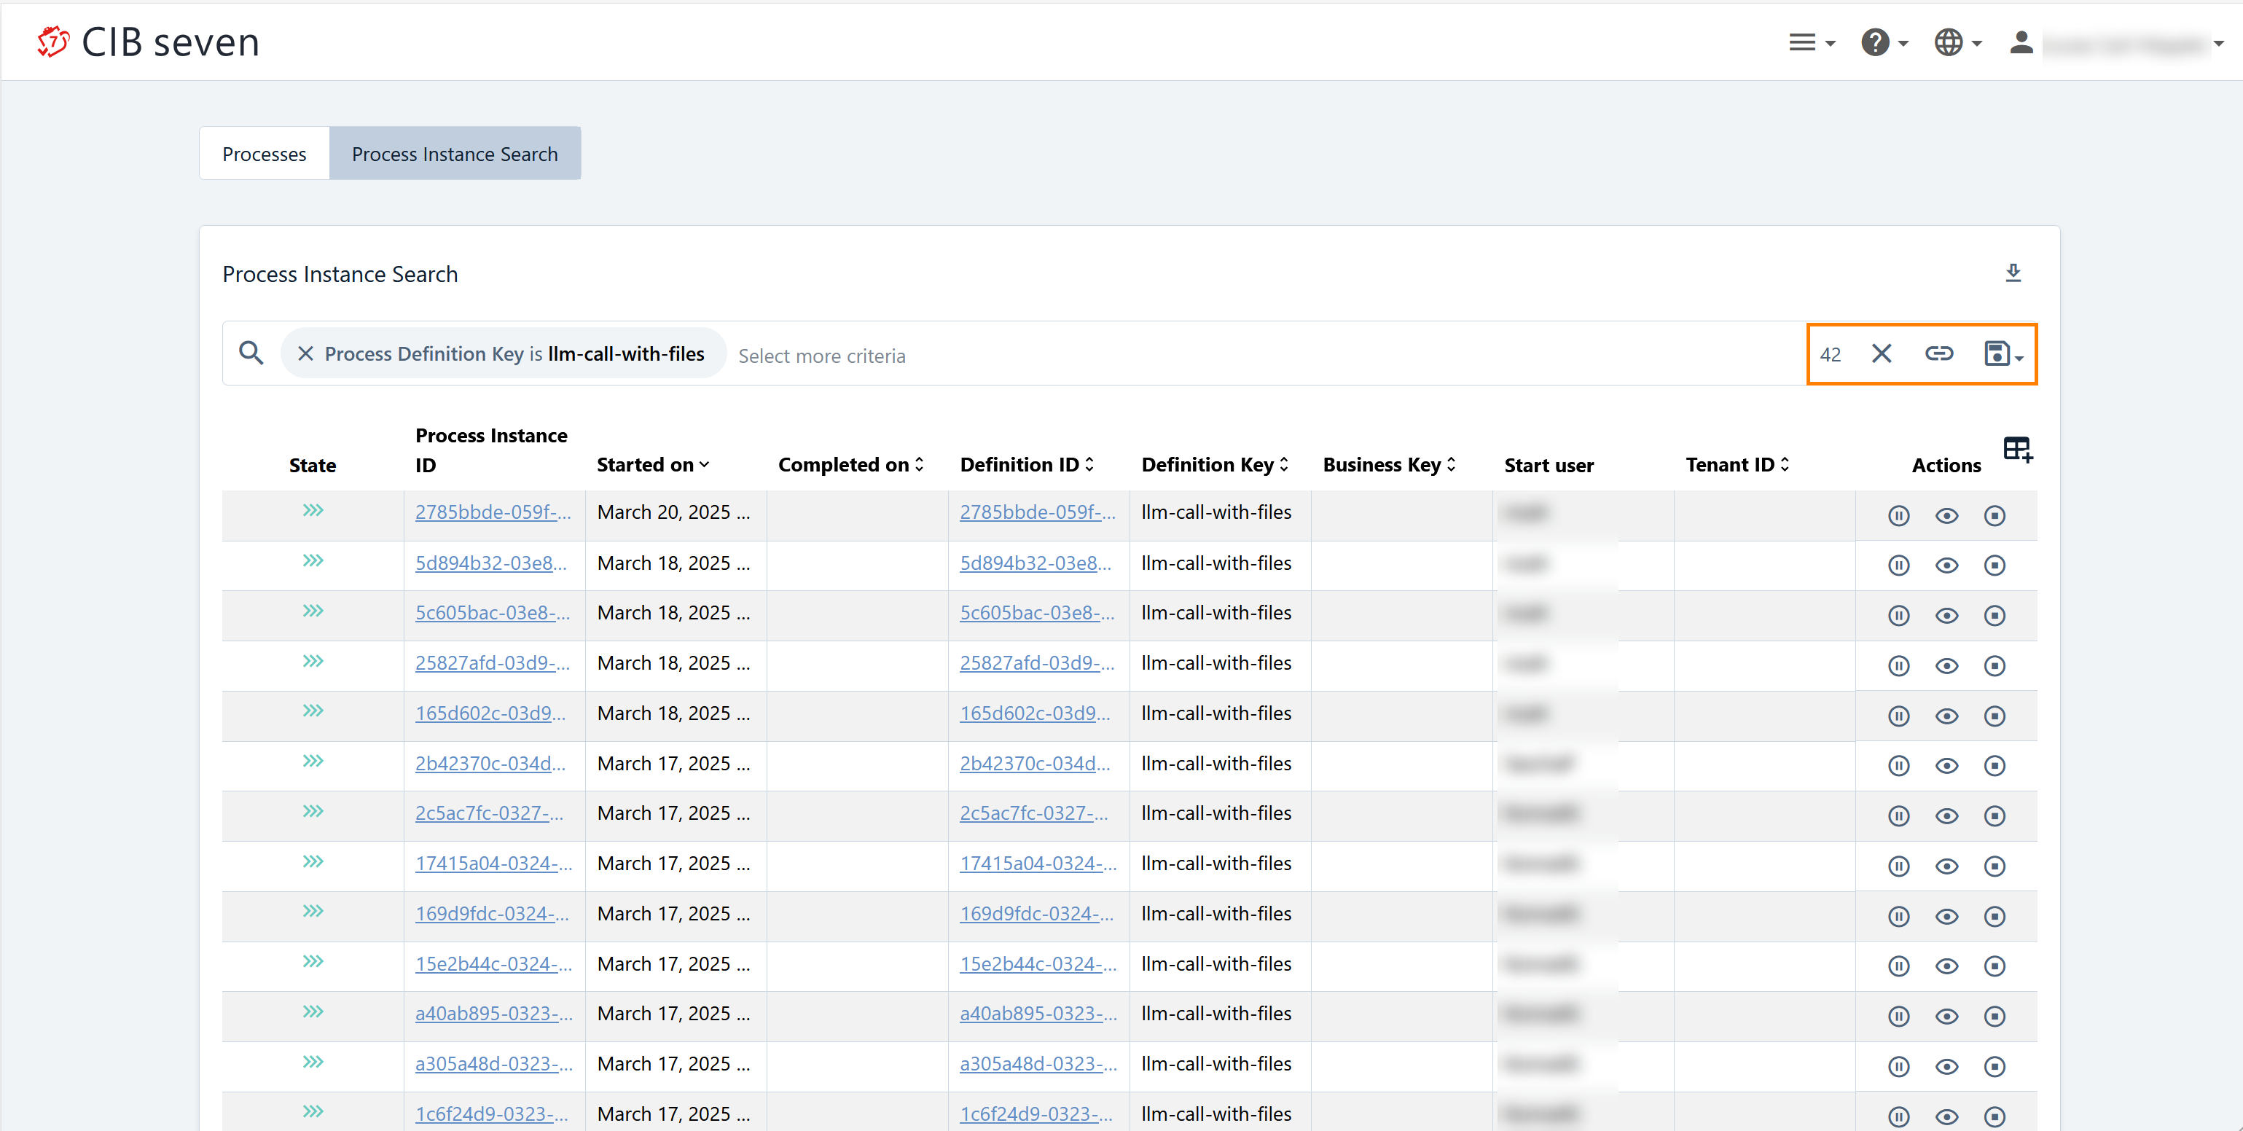
Task: Click the download results icon
Action: click(2012, 273)
